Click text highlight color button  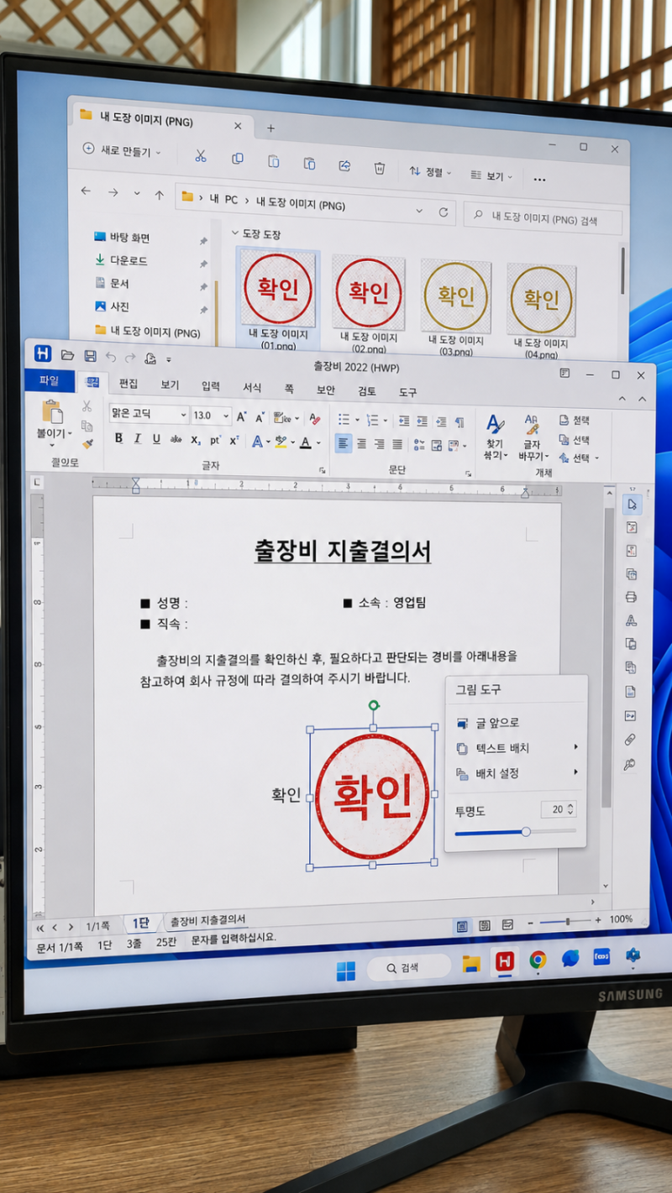pyautogui.click(x=281, y=442)
